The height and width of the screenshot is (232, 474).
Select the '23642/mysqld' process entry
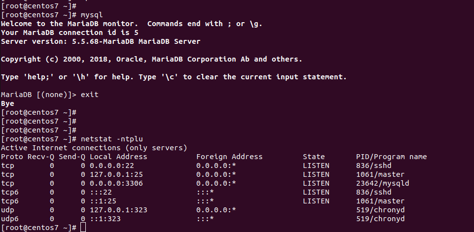[x=382, y=183]
